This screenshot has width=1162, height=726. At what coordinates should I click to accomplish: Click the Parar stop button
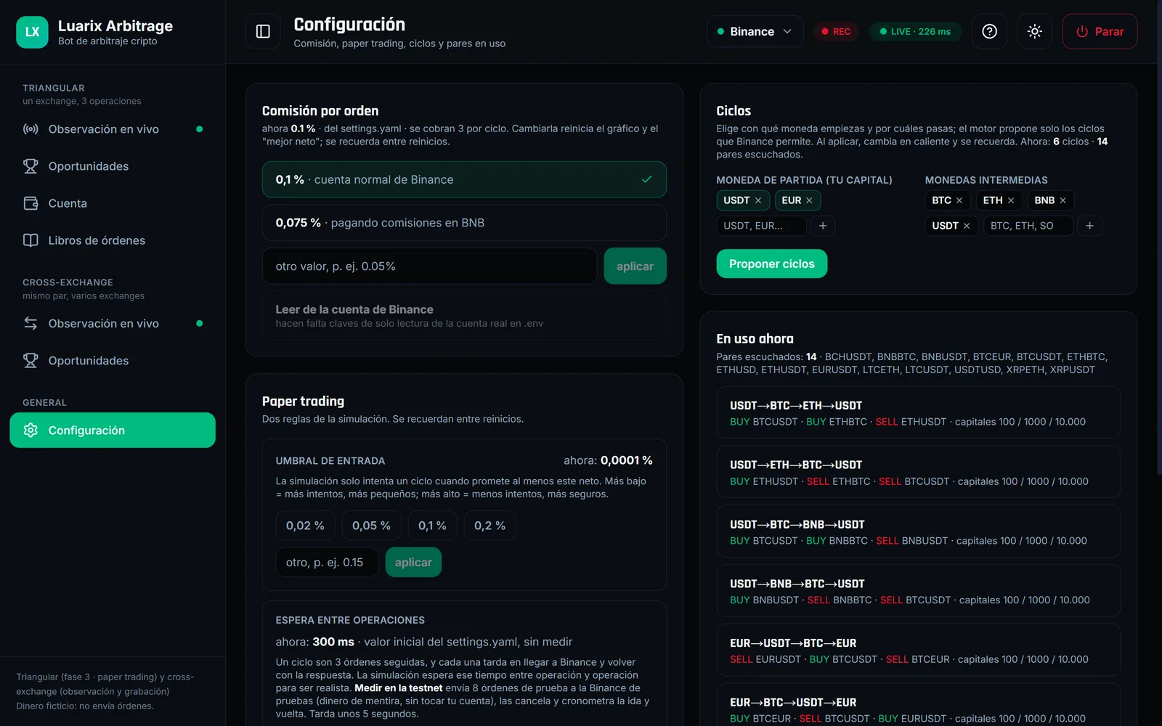[x=1100, y=31]
